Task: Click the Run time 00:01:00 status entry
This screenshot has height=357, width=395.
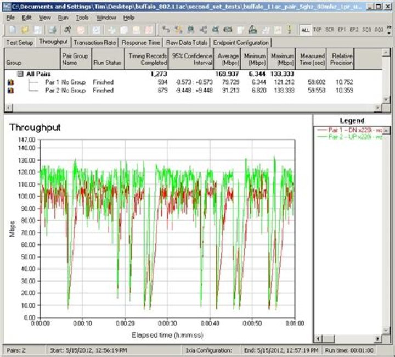Action: pyautogui.click(x=349, y=350)
